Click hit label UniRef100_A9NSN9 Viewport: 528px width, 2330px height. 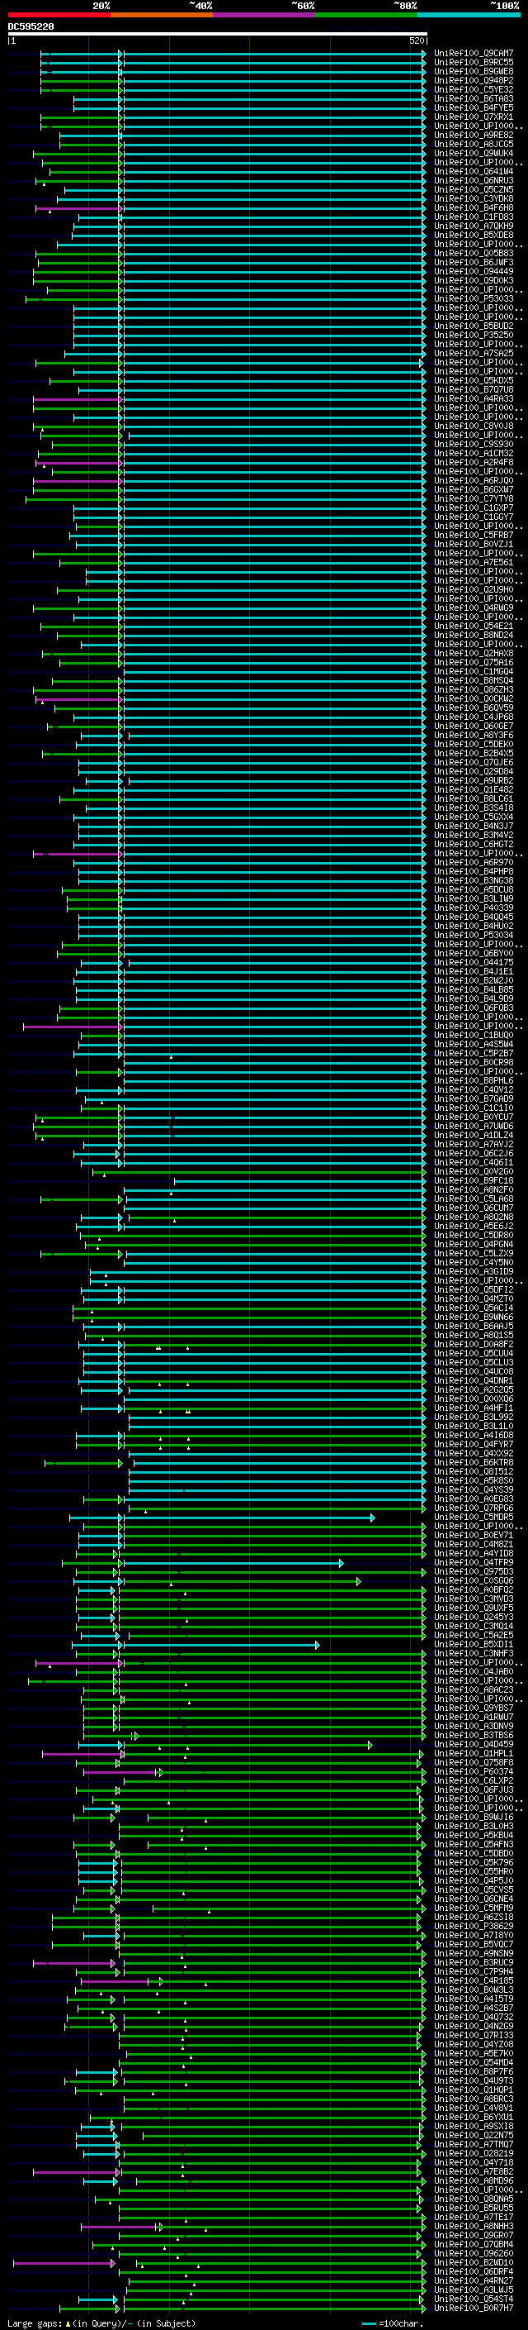tap(474, 1954)
